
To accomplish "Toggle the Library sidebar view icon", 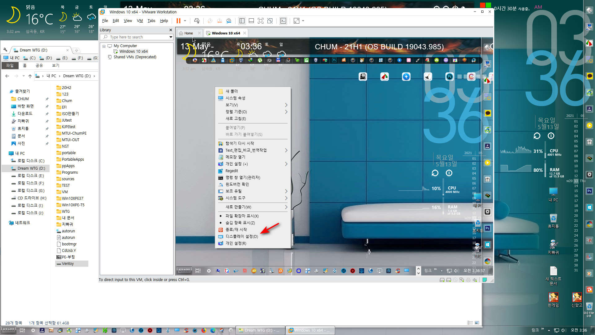I will click(x=242, y=21).
